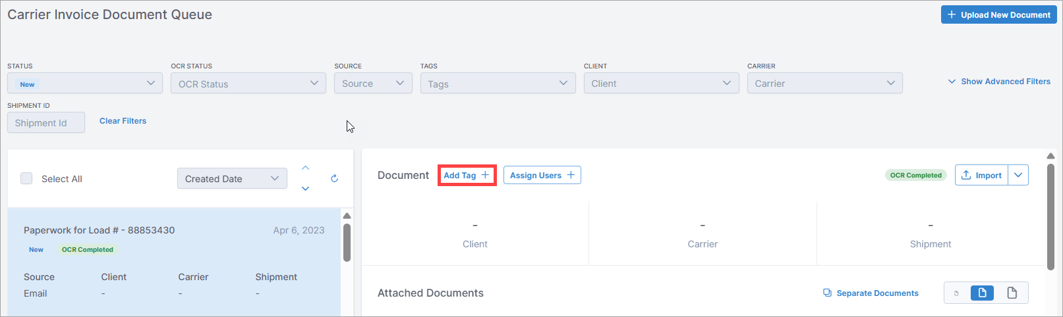
Task: Check the Select All checkbox
Action: pos(26,178)
